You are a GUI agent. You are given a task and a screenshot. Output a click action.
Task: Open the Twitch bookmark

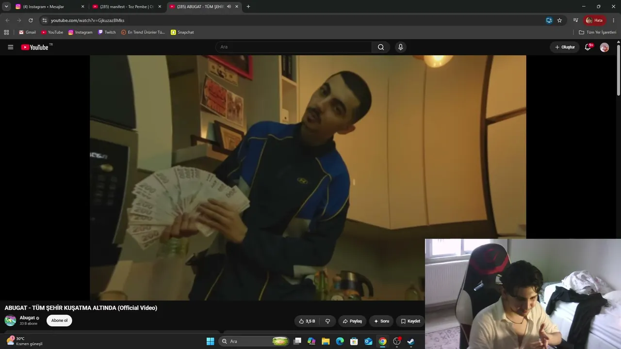tap(107, 32)
